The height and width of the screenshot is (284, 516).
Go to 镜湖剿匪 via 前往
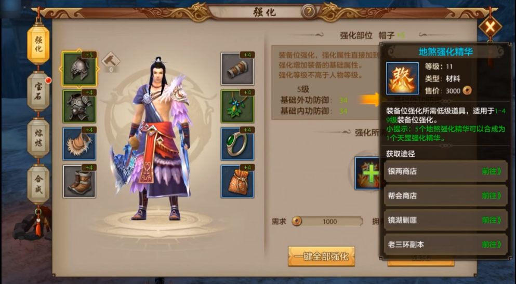[x=492, y=220]
